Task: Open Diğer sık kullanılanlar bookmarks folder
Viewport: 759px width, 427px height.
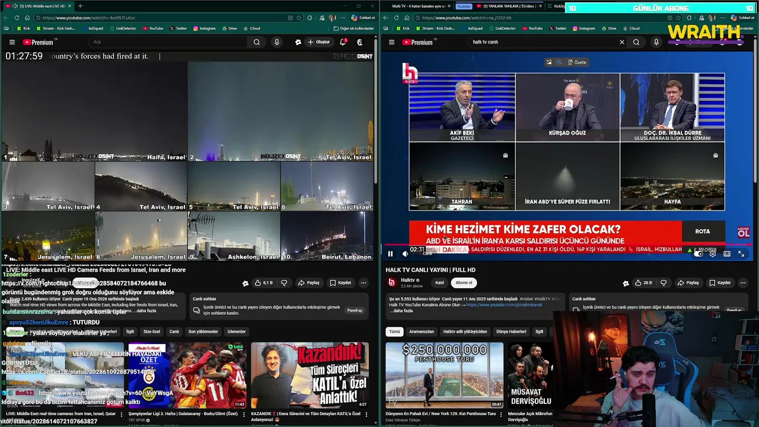Action: (353, 28)
